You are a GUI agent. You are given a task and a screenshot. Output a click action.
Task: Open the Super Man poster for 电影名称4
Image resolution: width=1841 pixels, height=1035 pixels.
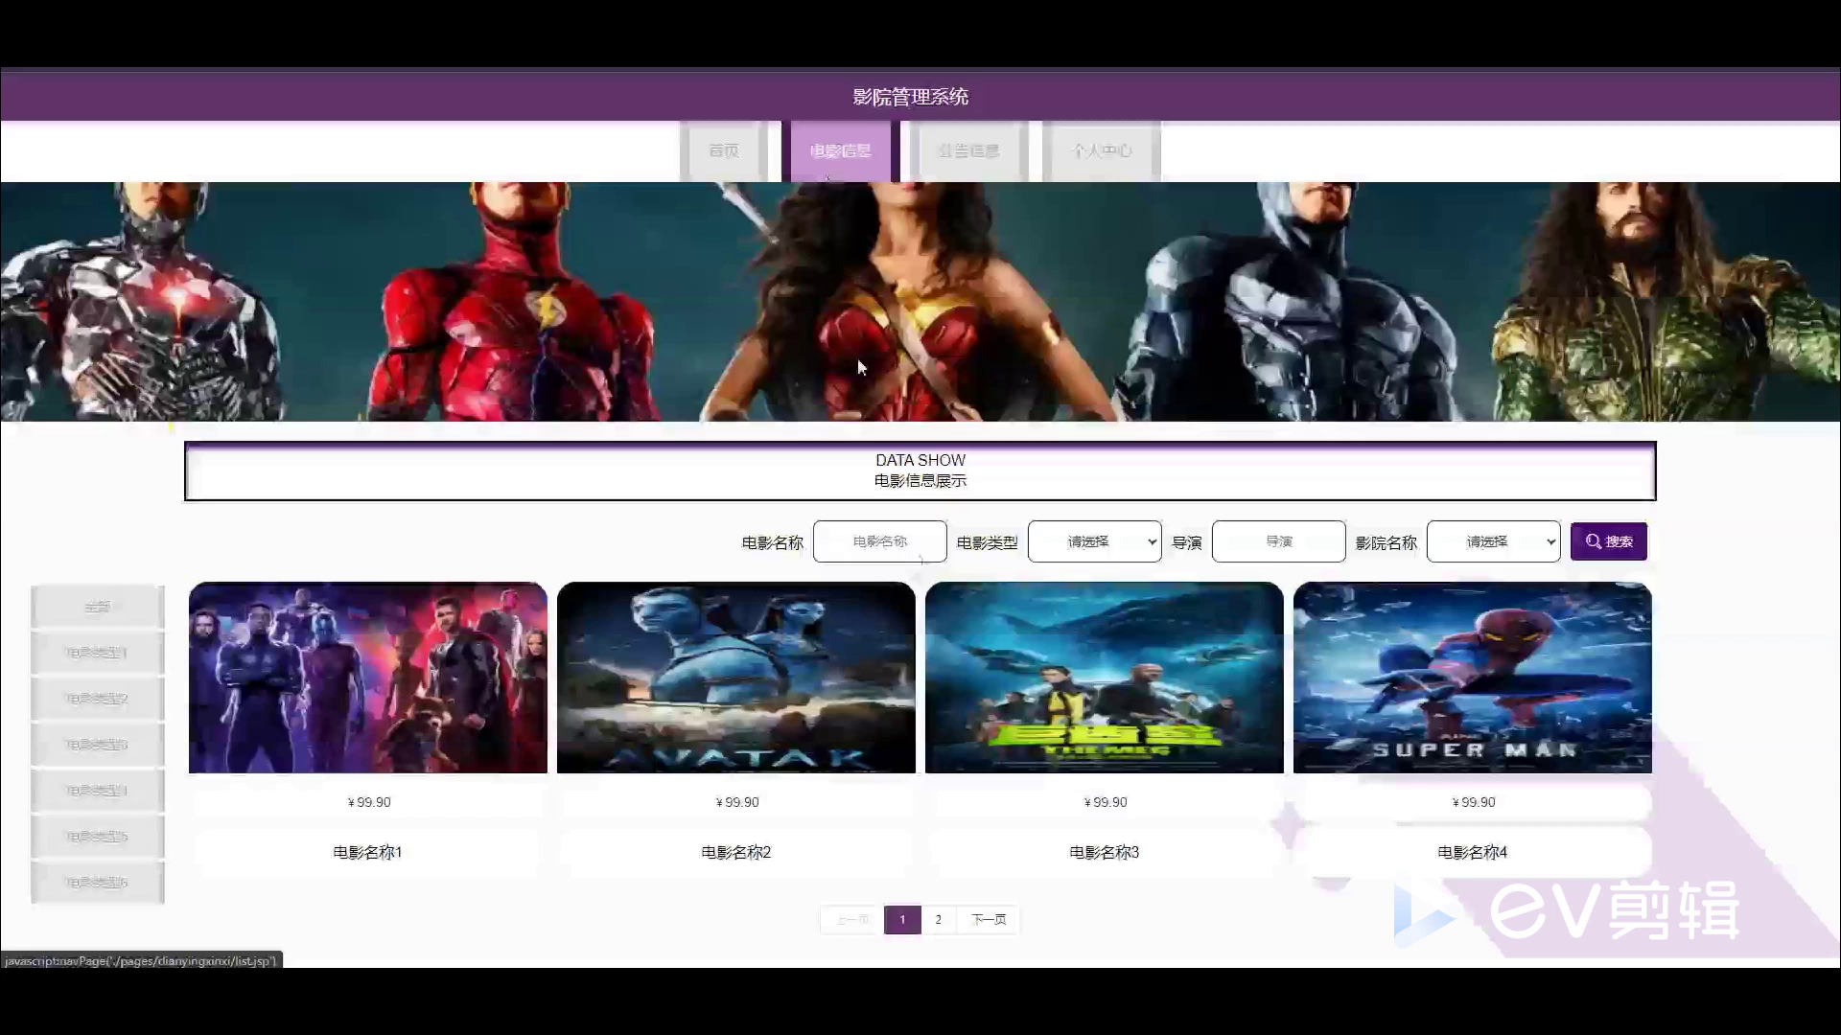pos(1473,678)
